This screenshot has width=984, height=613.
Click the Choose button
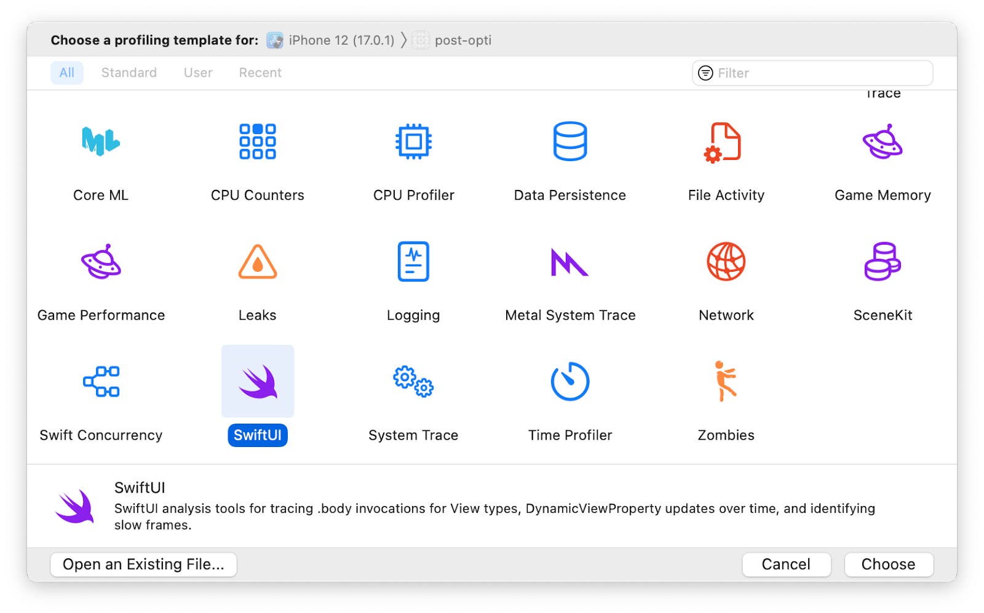[888, 564]
